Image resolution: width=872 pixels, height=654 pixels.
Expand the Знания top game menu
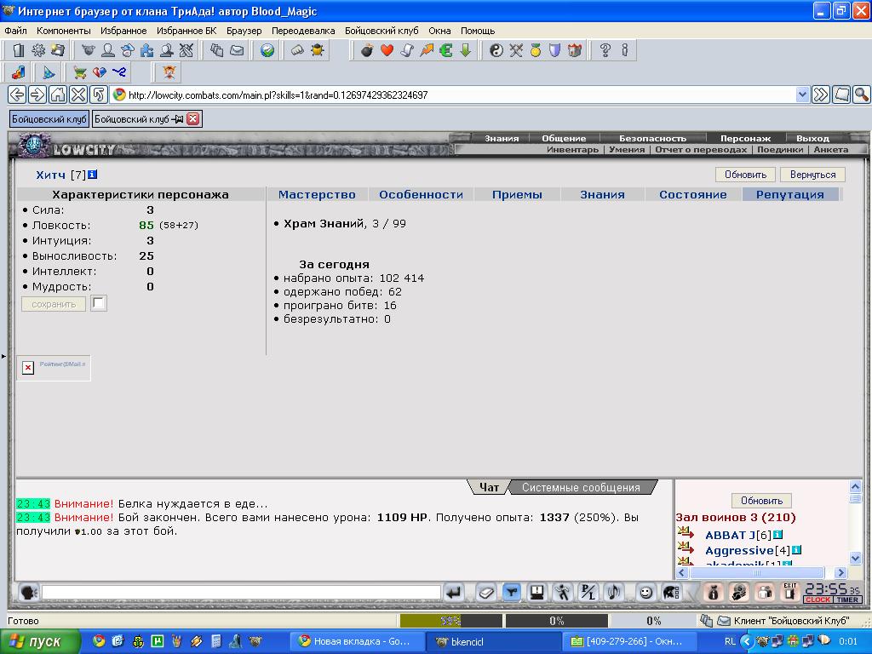[502, 138]
